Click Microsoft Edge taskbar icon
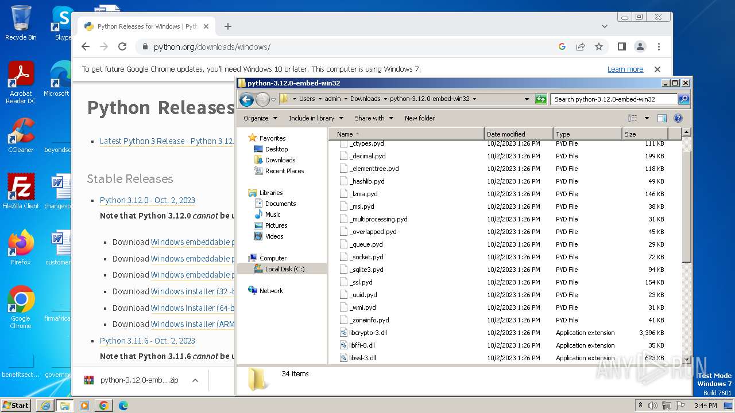Image resolution: width=735 pixels, height=413 pixels. click(123, 406)
